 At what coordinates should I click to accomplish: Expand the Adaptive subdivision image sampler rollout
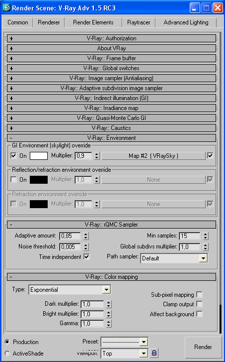click(x=111, y=88)
